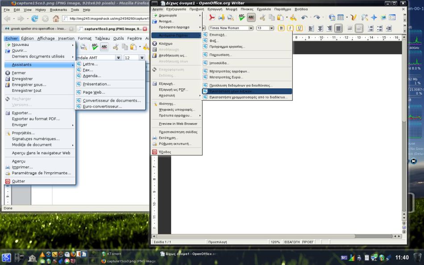The image size is (424, 265).
Task: Toggle ΕΙΣΑΓΩΓΗ insert mode in Writer status bar
Action: tap(292, 242)
